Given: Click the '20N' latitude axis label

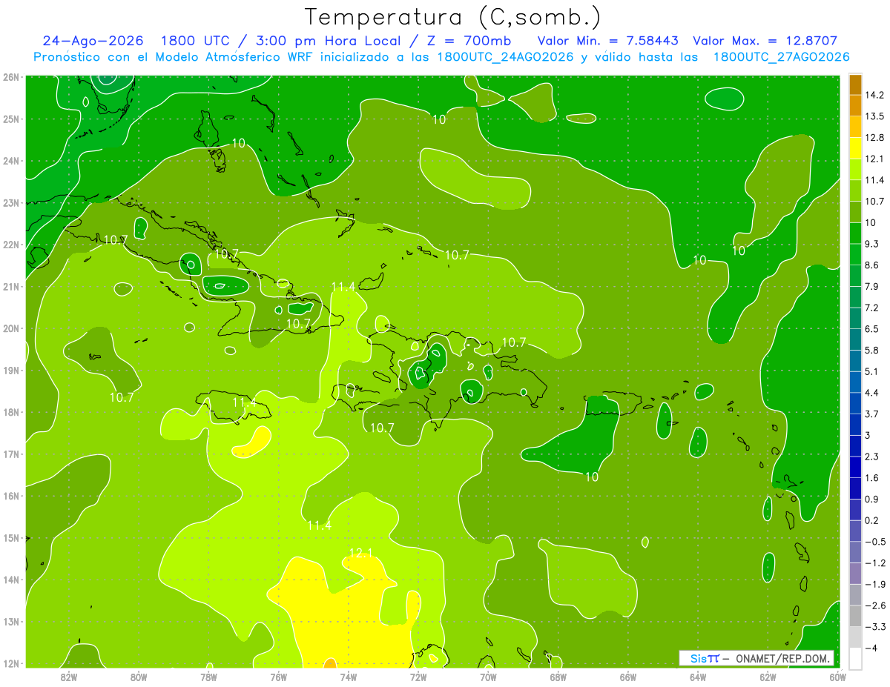Looking at the screenshot, I should click(x=11, y=328).
